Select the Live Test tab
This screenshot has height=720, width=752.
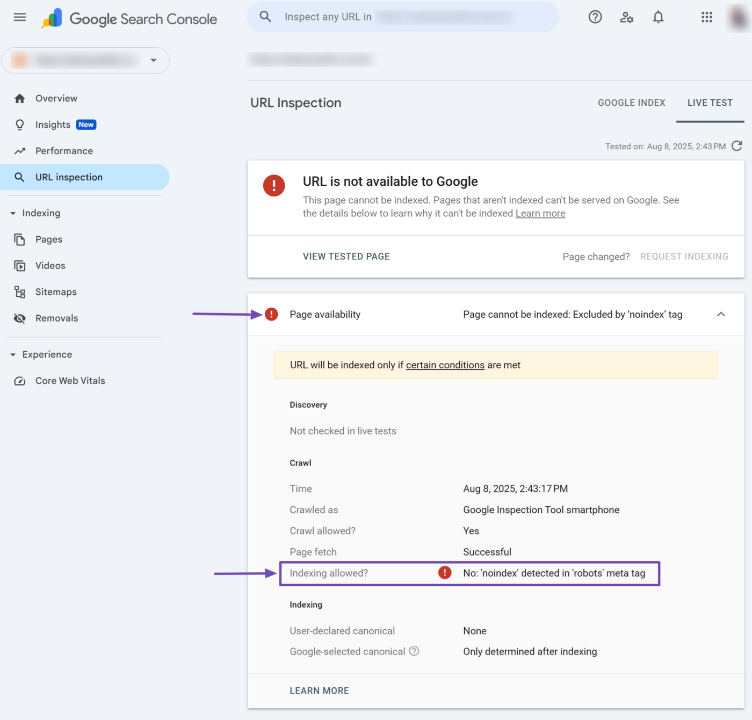point(710,103)
